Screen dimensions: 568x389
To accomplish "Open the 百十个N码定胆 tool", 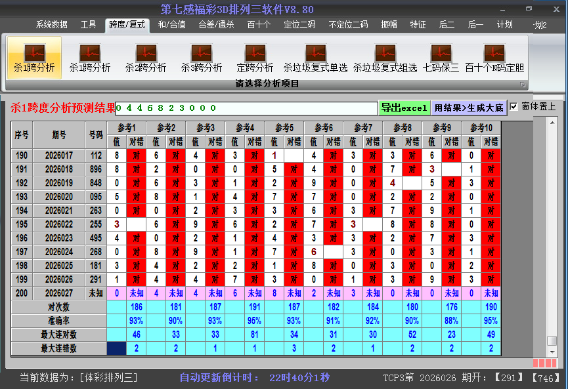I will point(494,58).
